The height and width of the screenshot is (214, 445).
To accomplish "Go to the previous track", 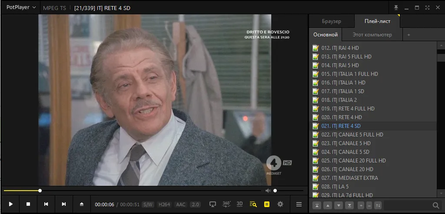I will coord(46,204).
